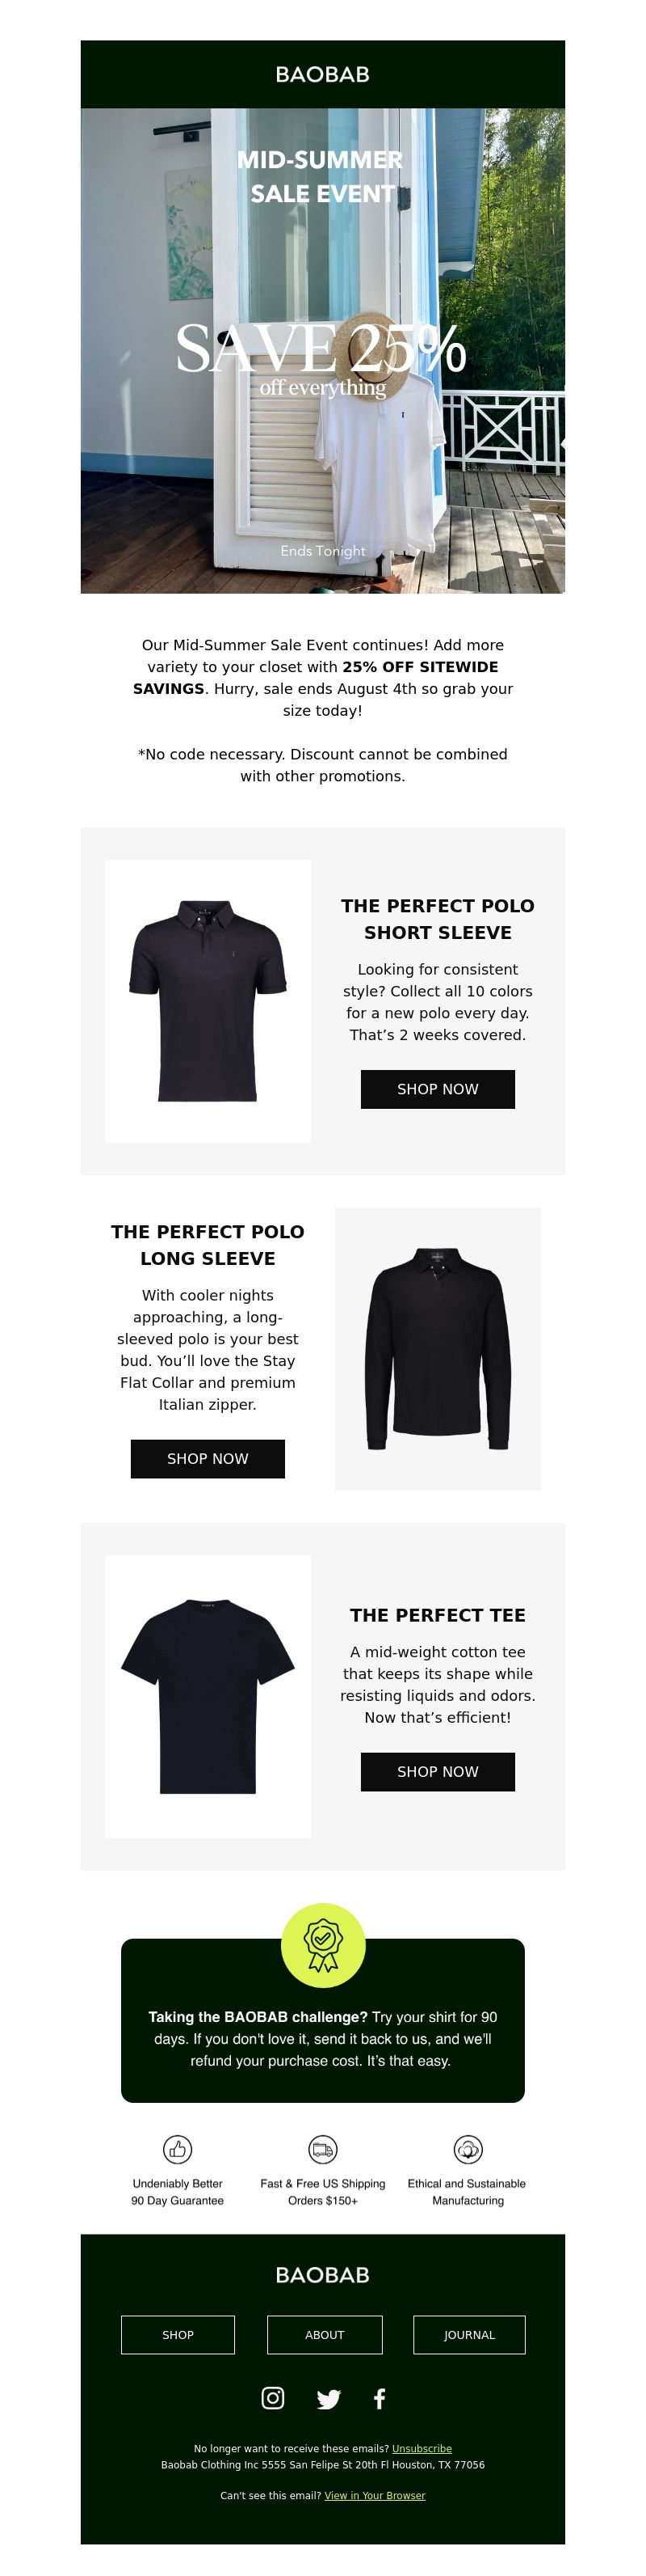Viewport: 646px width, 2576px height.
Task: Click the black long sleeve polo image
Action: [438, 1348]
